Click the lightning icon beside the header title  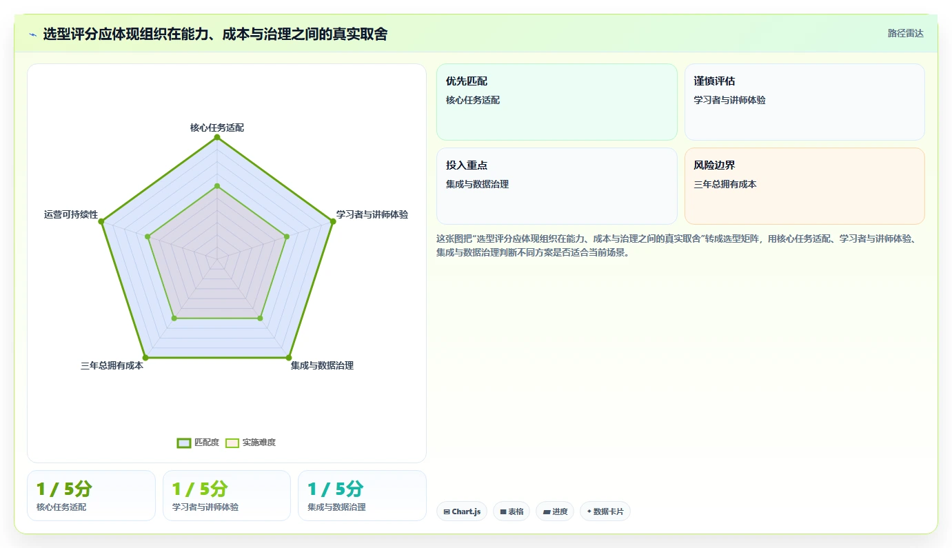[32, 34]
